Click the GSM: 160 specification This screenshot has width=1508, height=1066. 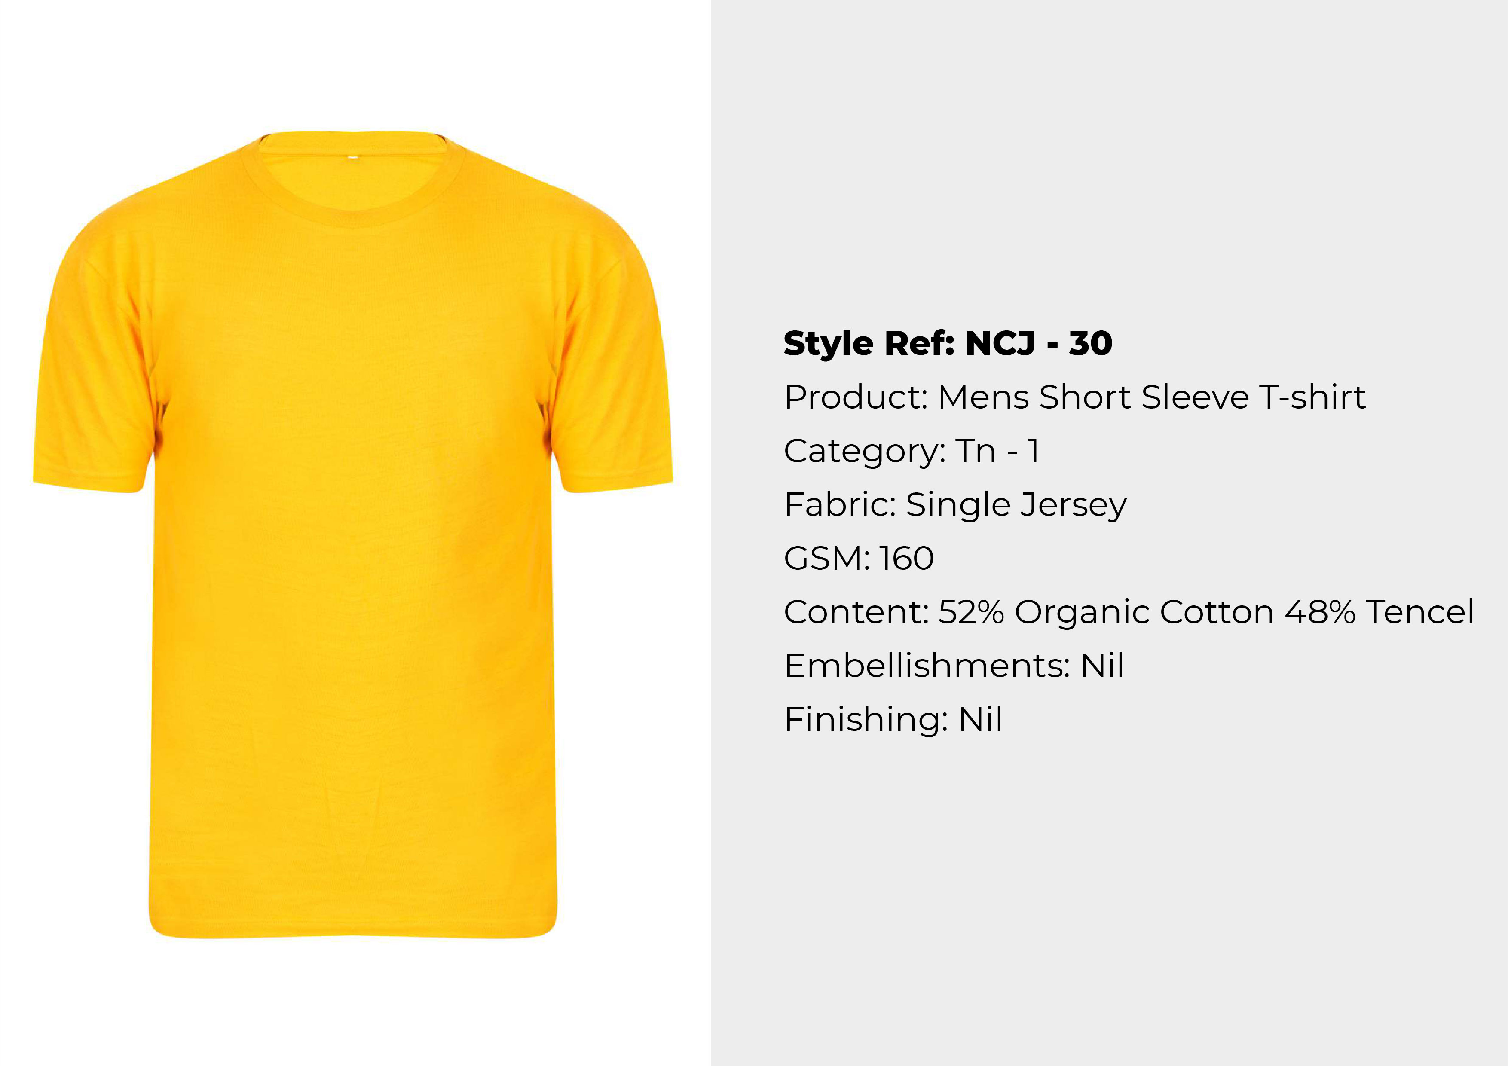tap(859, 558)
